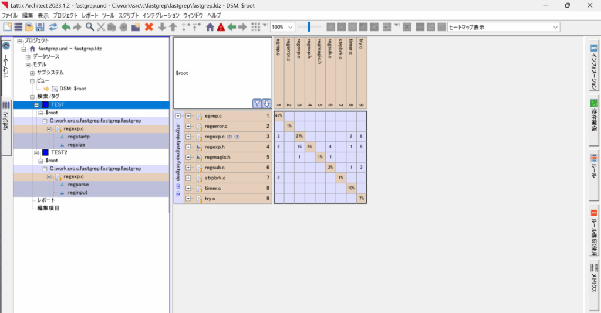Collapse the TEST tag node
Screen dimensions: 601x313
37,105
